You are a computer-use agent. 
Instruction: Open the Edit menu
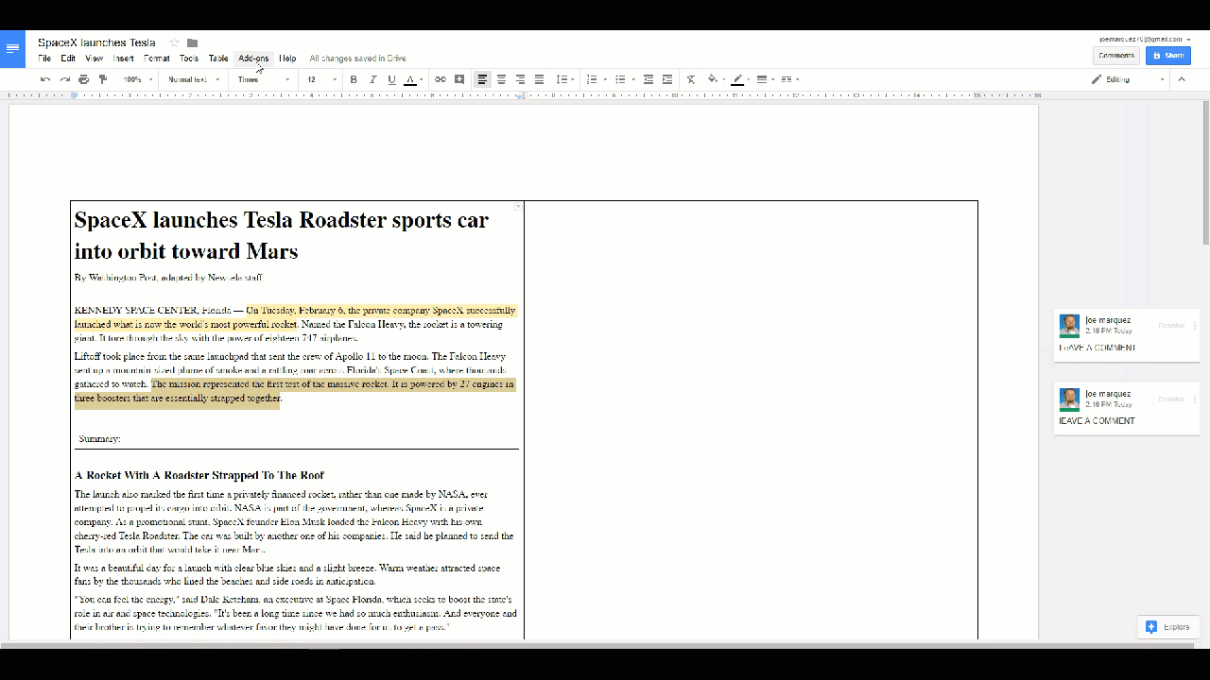pyautogui.click(x=68, y=59)
